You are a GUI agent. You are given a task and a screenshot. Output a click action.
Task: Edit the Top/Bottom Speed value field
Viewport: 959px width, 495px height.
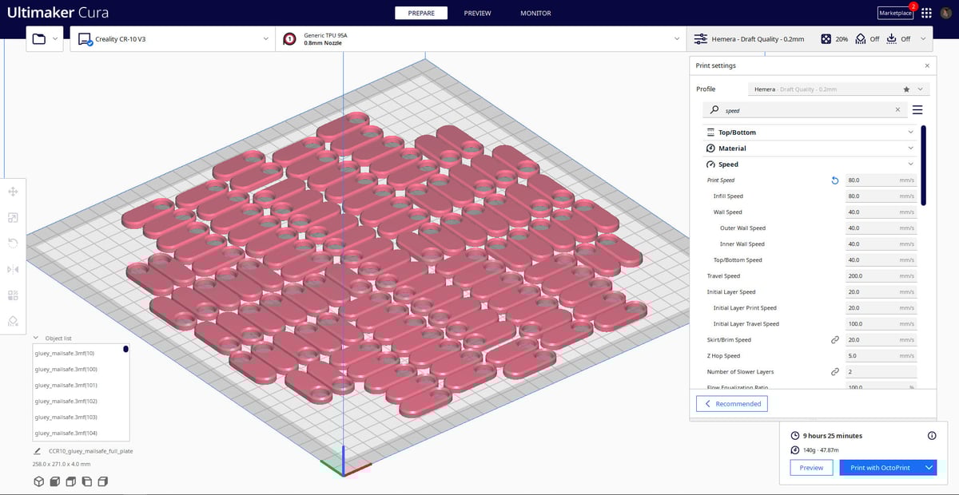point(881,260)
